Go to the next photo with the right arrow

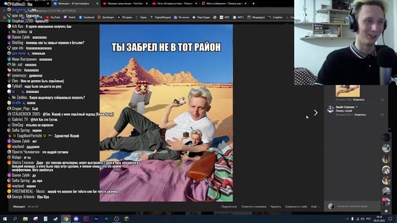click(x=316, y=113)
